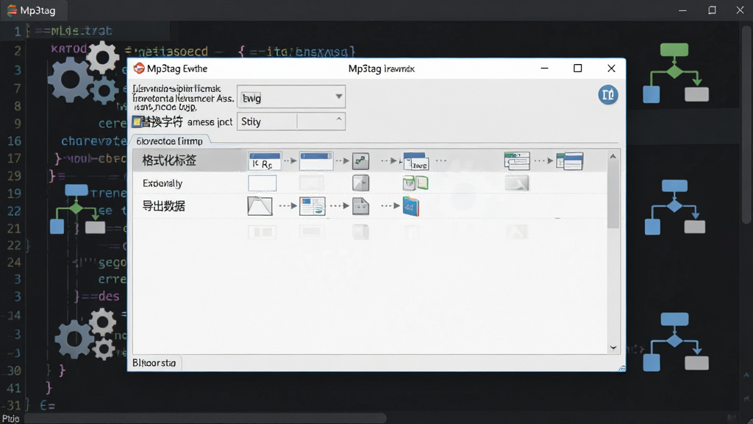This screenshot has height=424, width=753.
Task: Click the empty box icon in Exdenalty row
Action: tap(263, 183)
